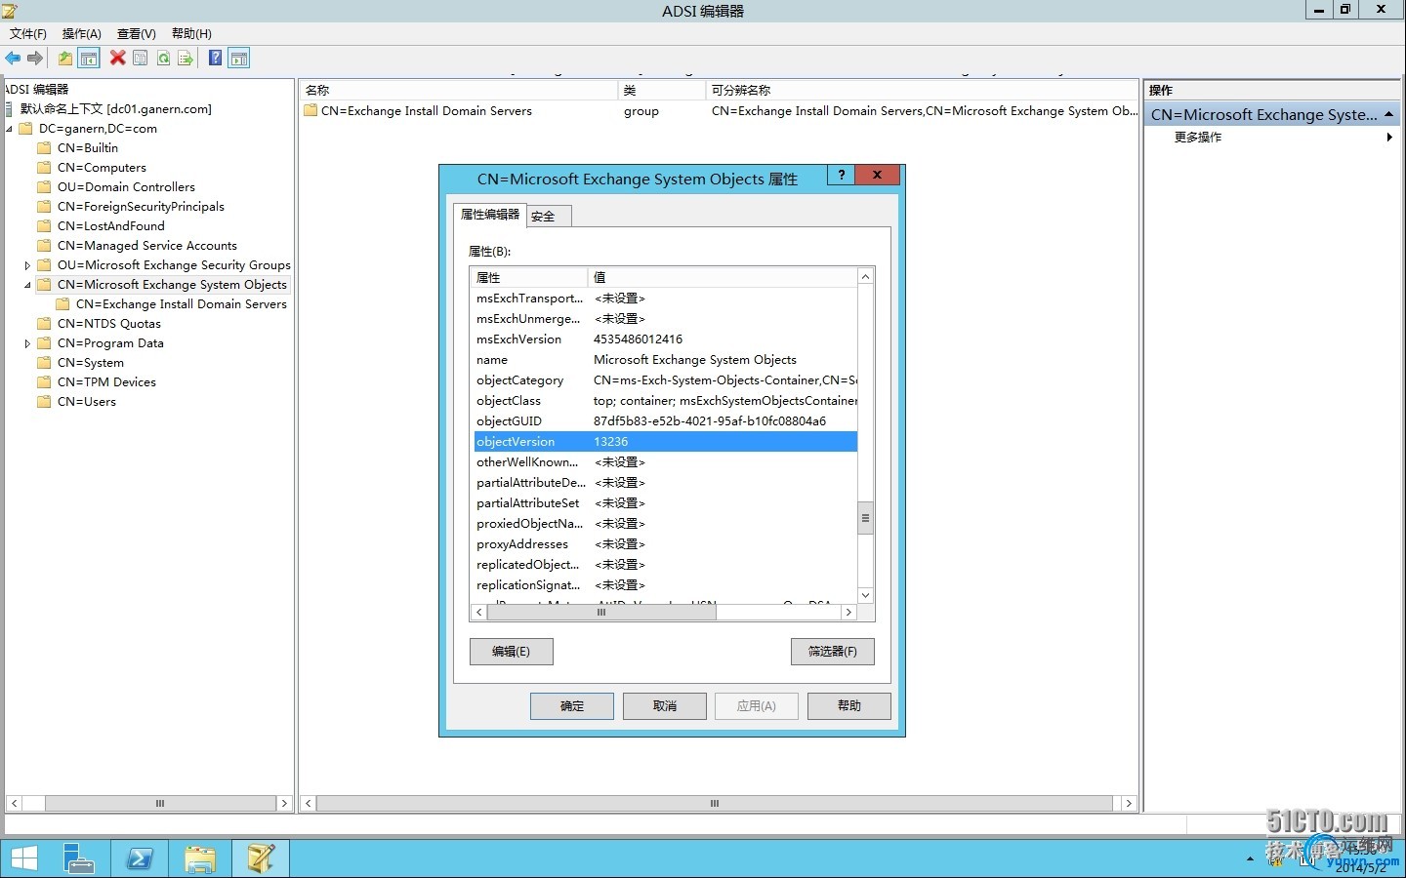Click the 筛选器(F) button
Screen dimensions: 1406x878
[833, 652]
